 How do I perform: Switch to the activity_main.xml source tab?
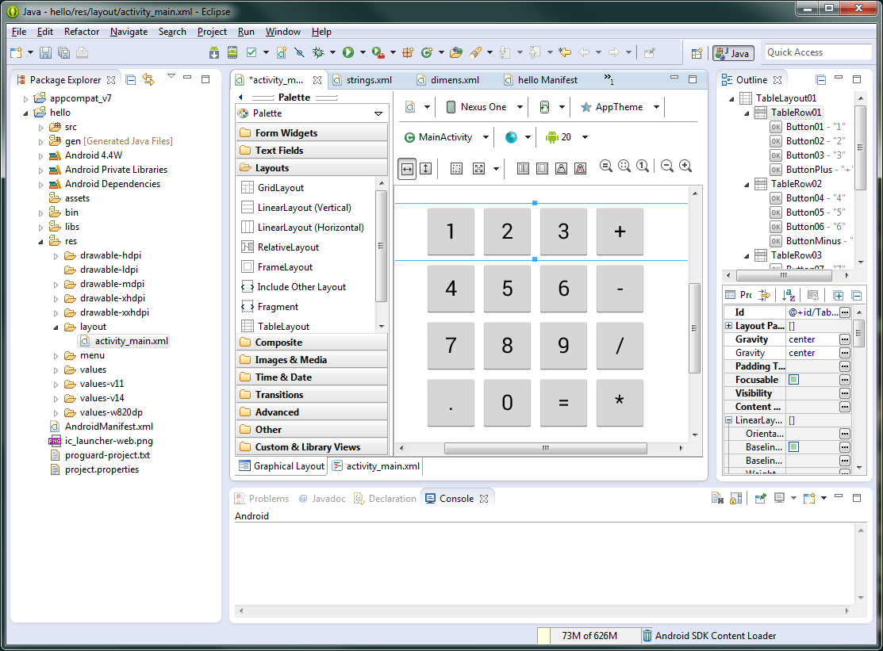pyautogui.click(x=376, y=466)
